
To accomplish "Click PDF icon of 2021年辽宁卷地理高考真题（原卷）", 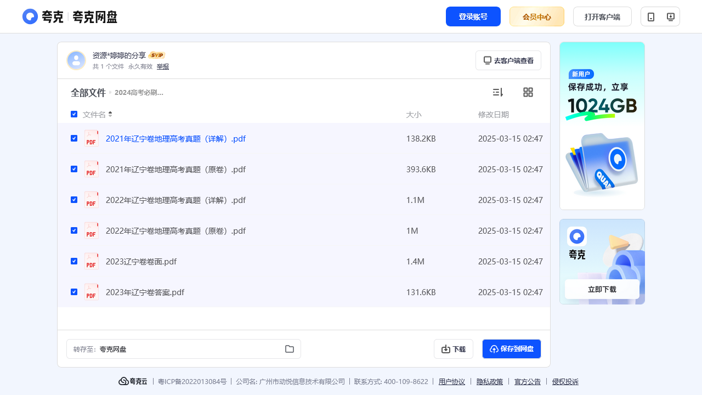I will [92, 169].
